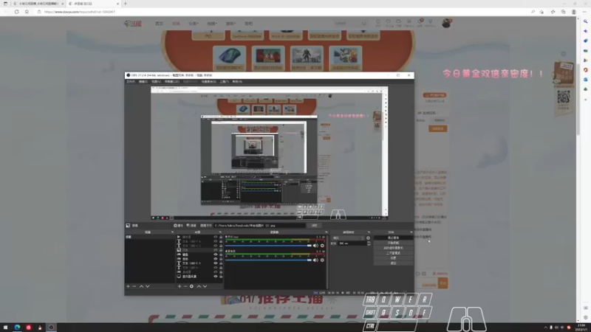Open Edge sidebar search icon
The height and width of the screenshot is (332, 591).
585,21
